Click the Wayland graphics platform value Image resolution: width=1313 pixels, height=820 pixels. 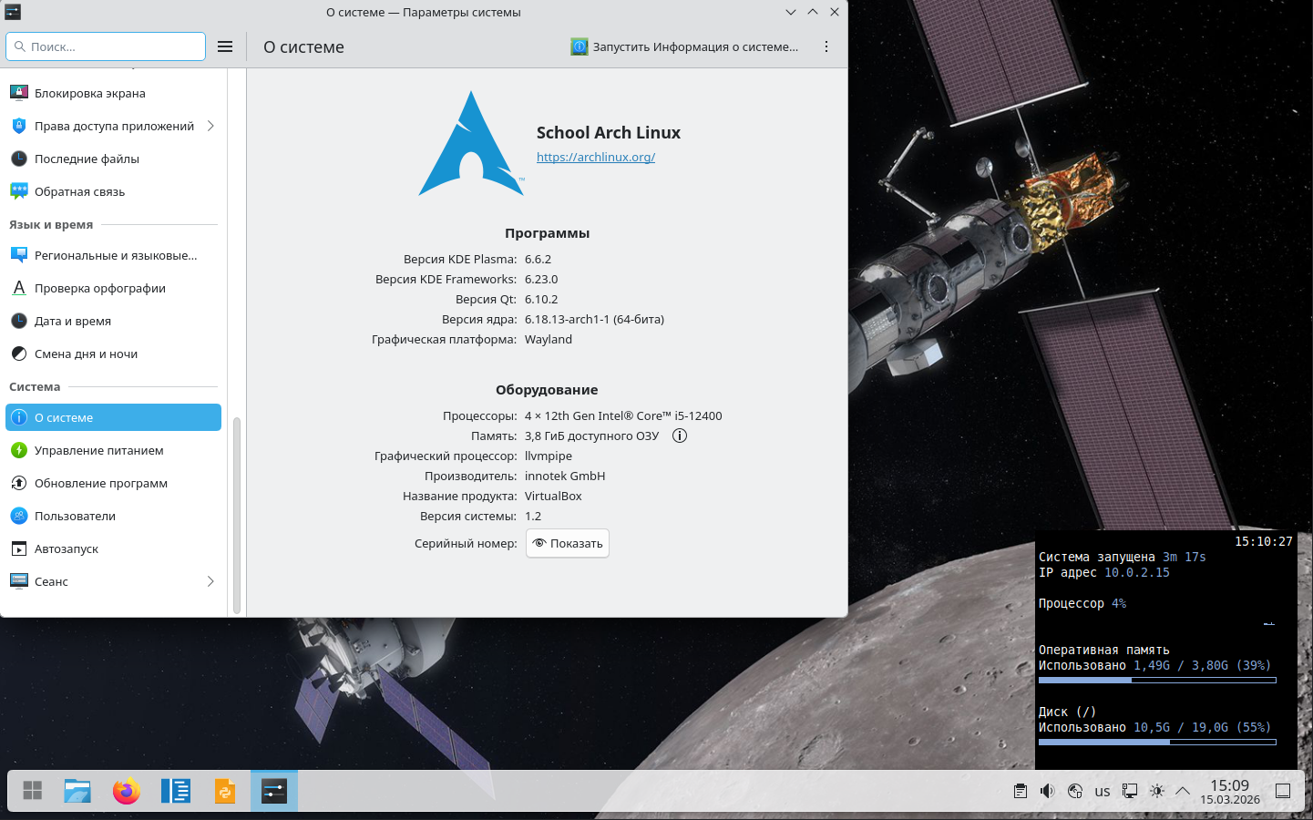549,339
